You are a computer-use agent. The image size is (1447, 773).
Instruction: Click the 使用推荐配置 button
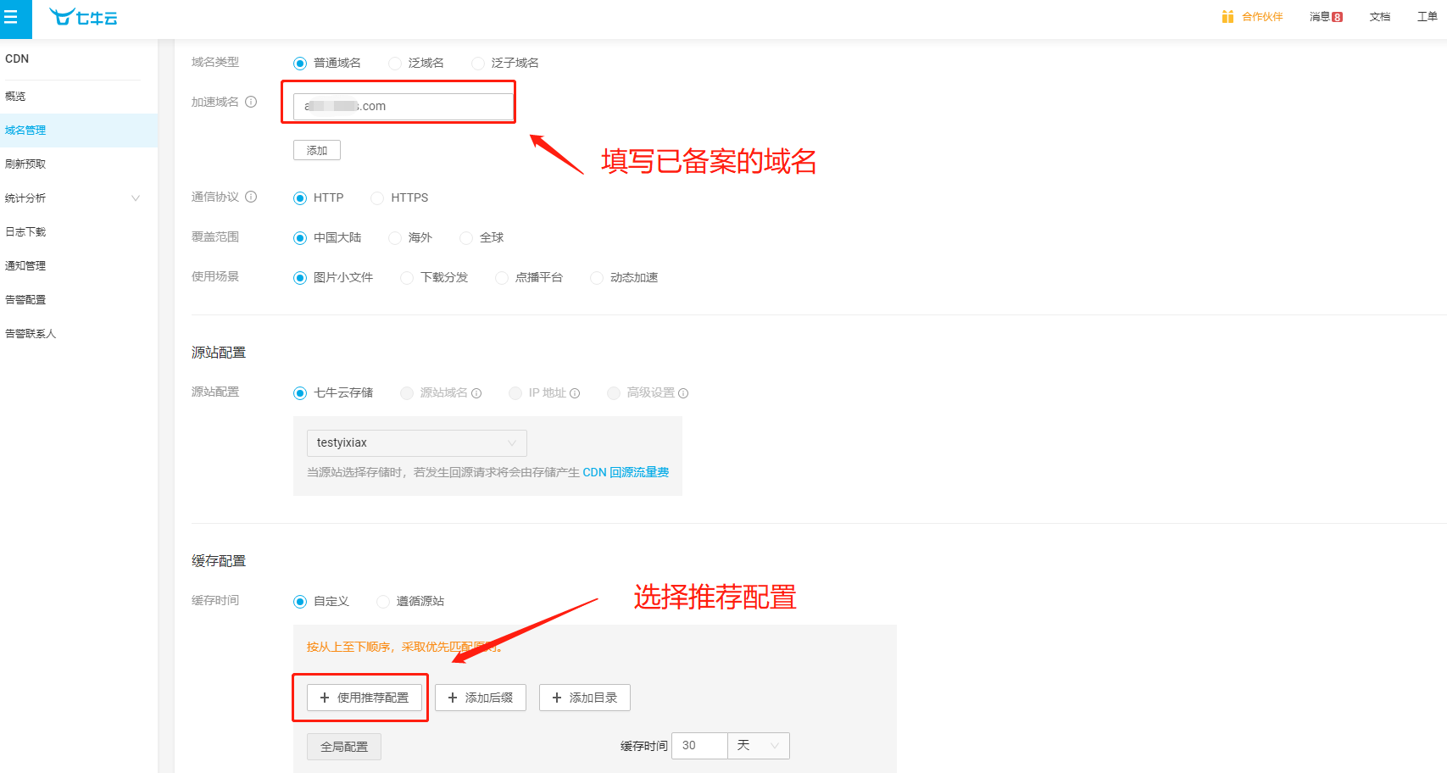pos(364,698)
